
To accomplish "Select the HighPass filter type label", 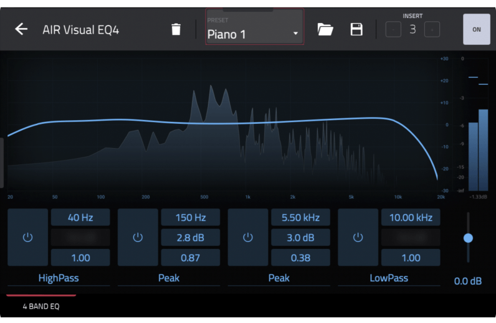I will [x=59, y=278].
